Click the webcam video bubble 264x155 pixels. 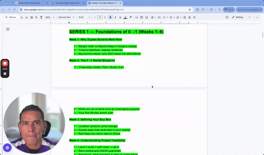tap(34, 123)
